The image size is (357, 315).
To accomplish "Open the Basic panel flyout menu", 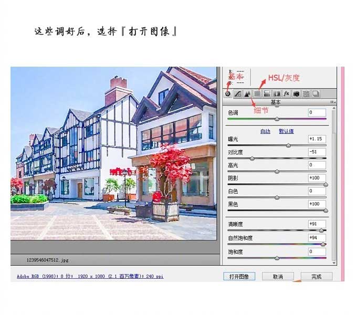I will (x=333, y=102).
